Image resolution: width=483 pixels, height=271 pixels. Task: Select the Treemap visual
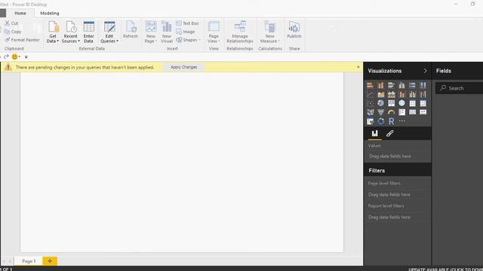(391, 103)
